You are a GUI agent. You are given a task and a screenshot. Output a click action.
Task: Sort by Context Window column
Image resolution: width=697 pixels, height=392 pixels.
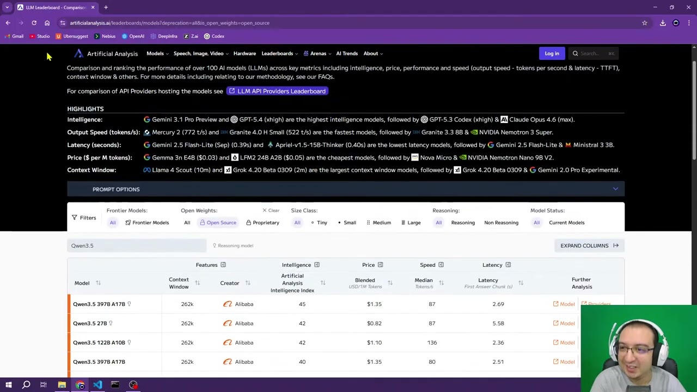tap(197, 283)
